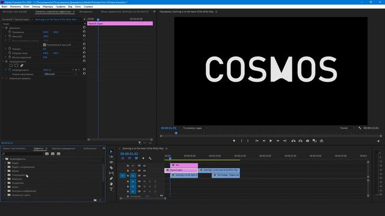Reset the Anchor Point parameter
This screenshot has height=216, width=385.
84,53
